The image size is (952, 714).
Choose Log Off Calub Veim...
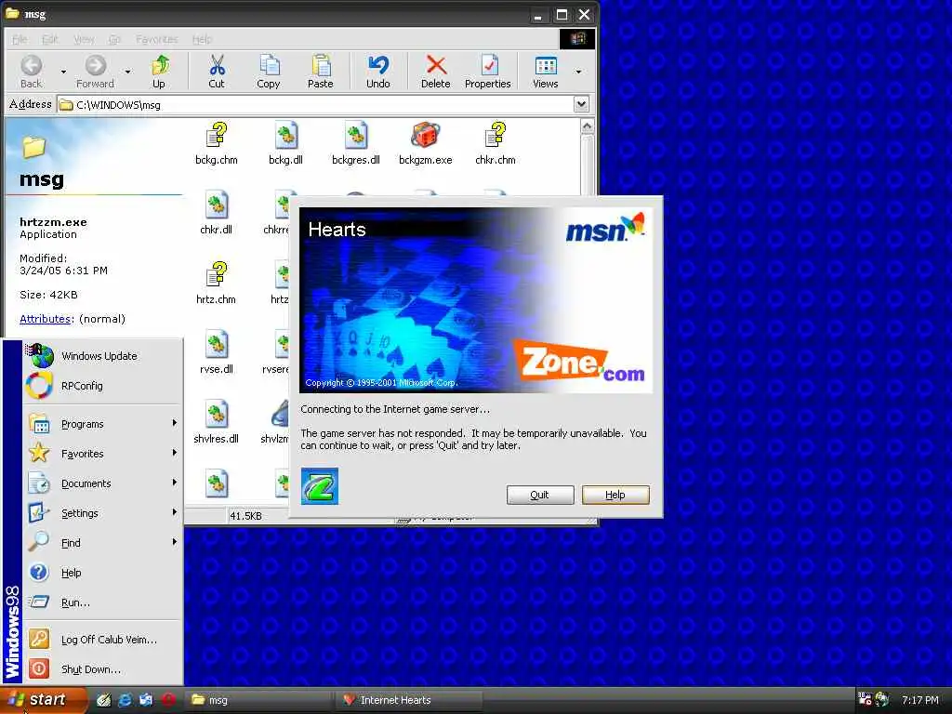coord(102,640)
